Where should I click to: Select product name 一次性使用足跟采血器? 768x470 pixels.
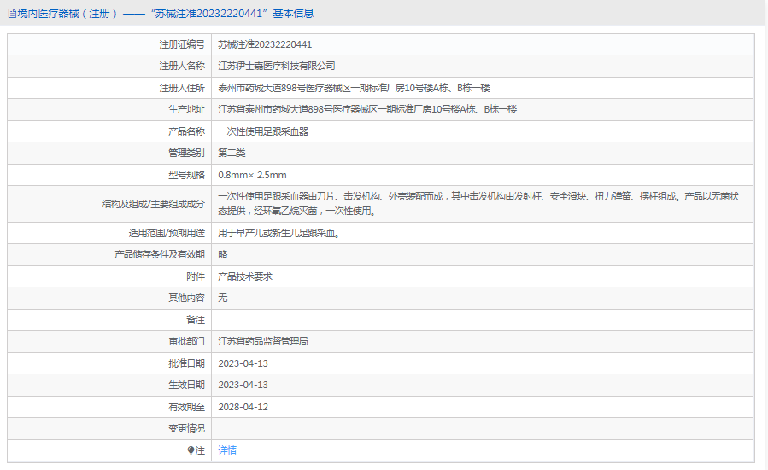click(x=263, y=131)
